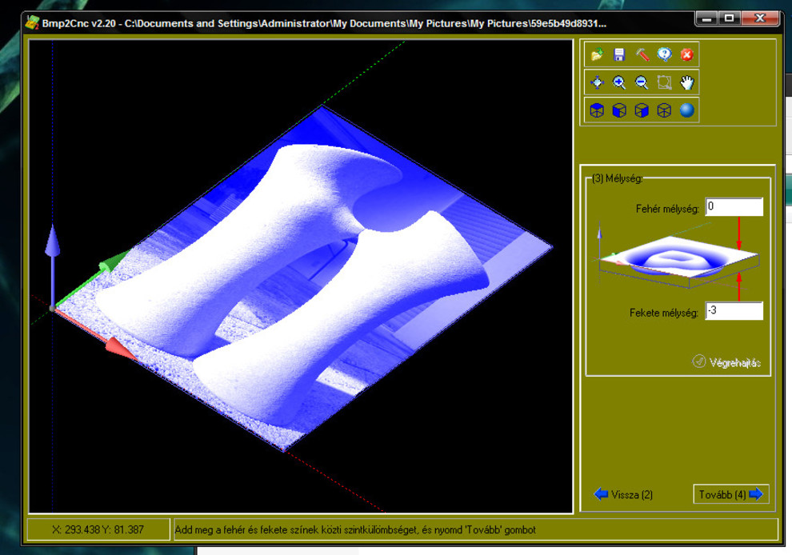Close the Bmp2Cnc window
The image size is (792, 555).
coord(760,18)
